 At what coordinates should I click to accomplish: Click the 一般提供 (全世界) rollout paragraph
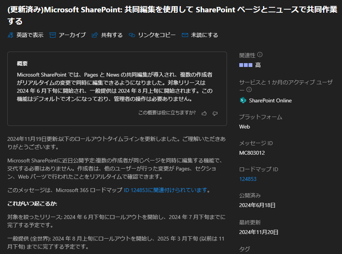point(116,243)
